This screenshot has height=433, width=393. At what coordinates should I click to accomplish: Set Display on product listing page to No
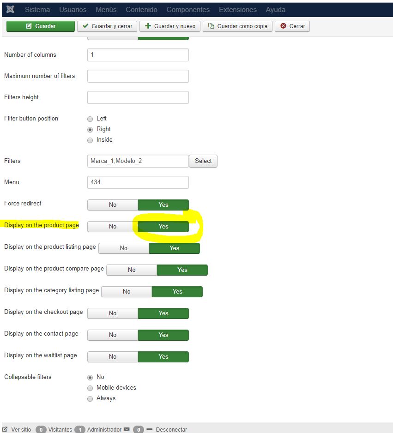[124, 248]
